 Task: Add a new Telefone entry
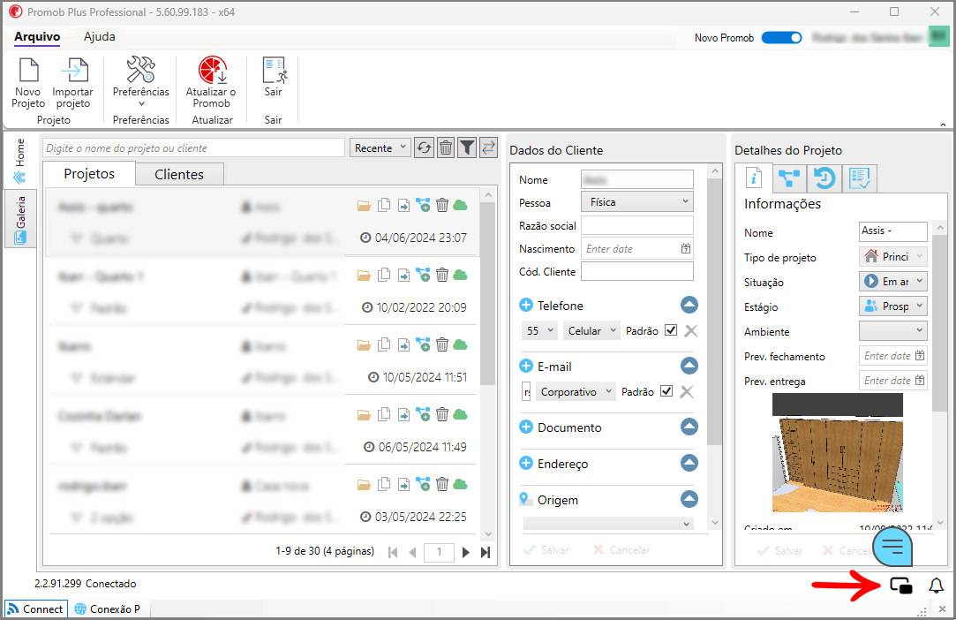[526, 305]
